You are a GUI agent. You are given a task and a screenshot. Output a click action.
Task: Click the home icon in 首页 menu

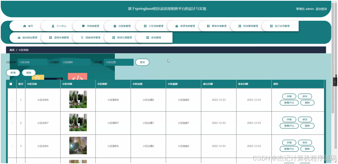coord(25,26)
